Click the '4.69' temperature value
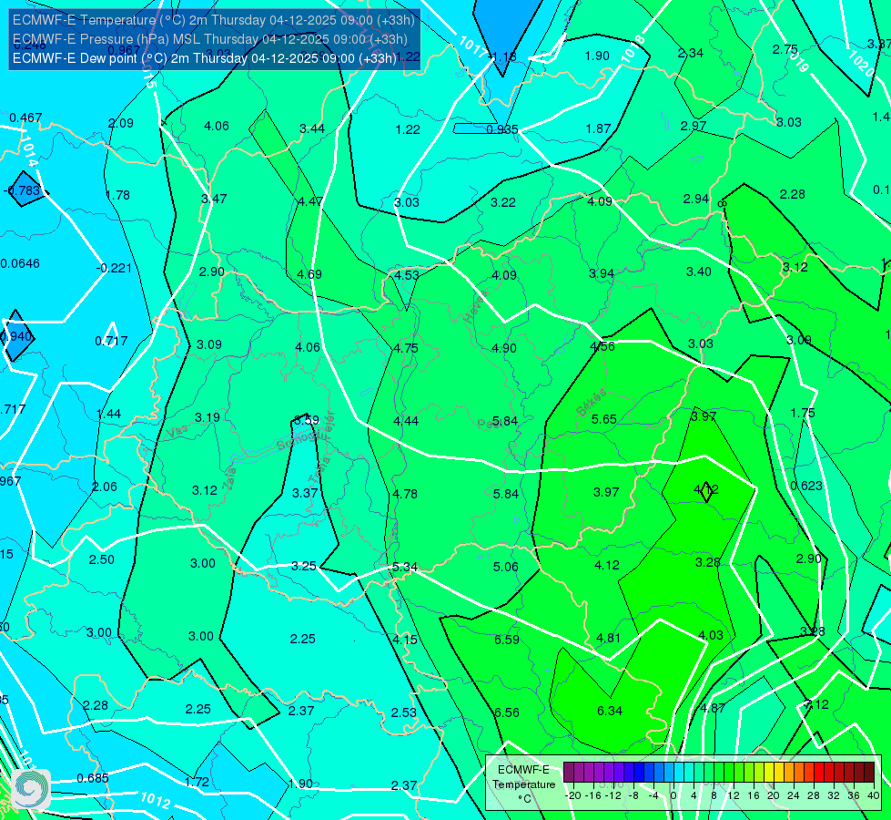 (309, 274)
